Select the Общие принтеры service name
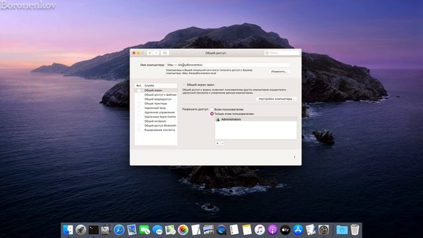This screenshot has height=238, width=423. point(156,103)
